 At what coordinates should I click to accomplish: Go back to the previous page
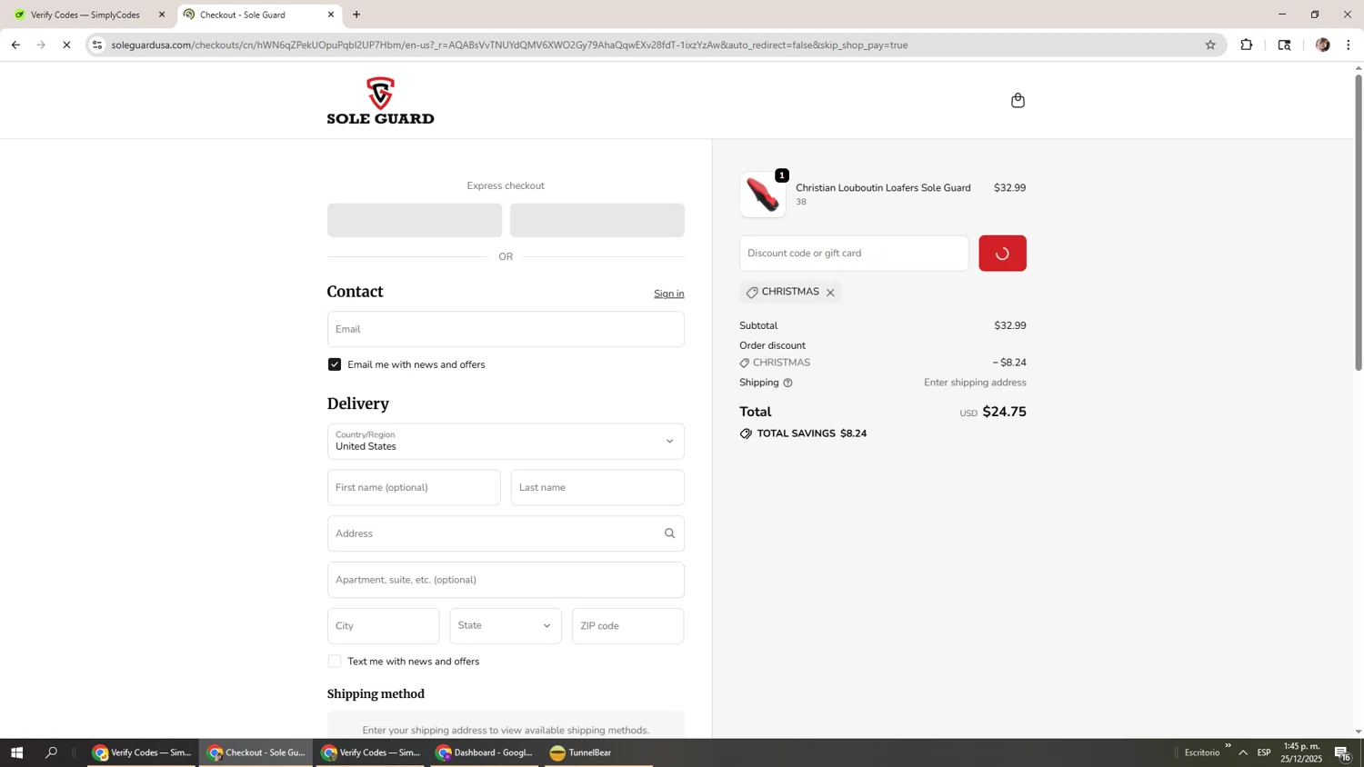coord(15,45)
